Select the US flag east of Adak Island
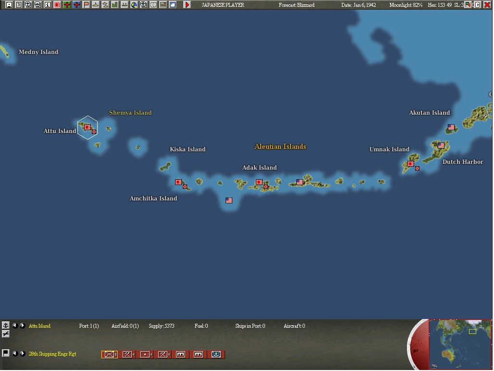 [300, 182]
